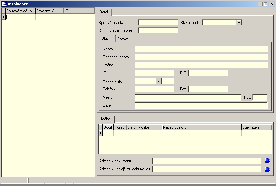Click left grid IČ column header
This screenshot has height=186, width=276.
tap(79, 11)
